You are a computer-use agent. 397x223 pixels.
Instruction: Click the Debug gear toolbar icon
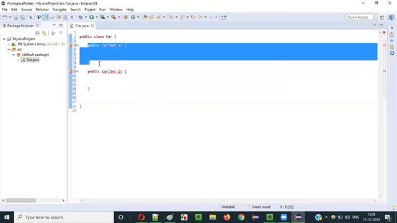tap(81, 17)
